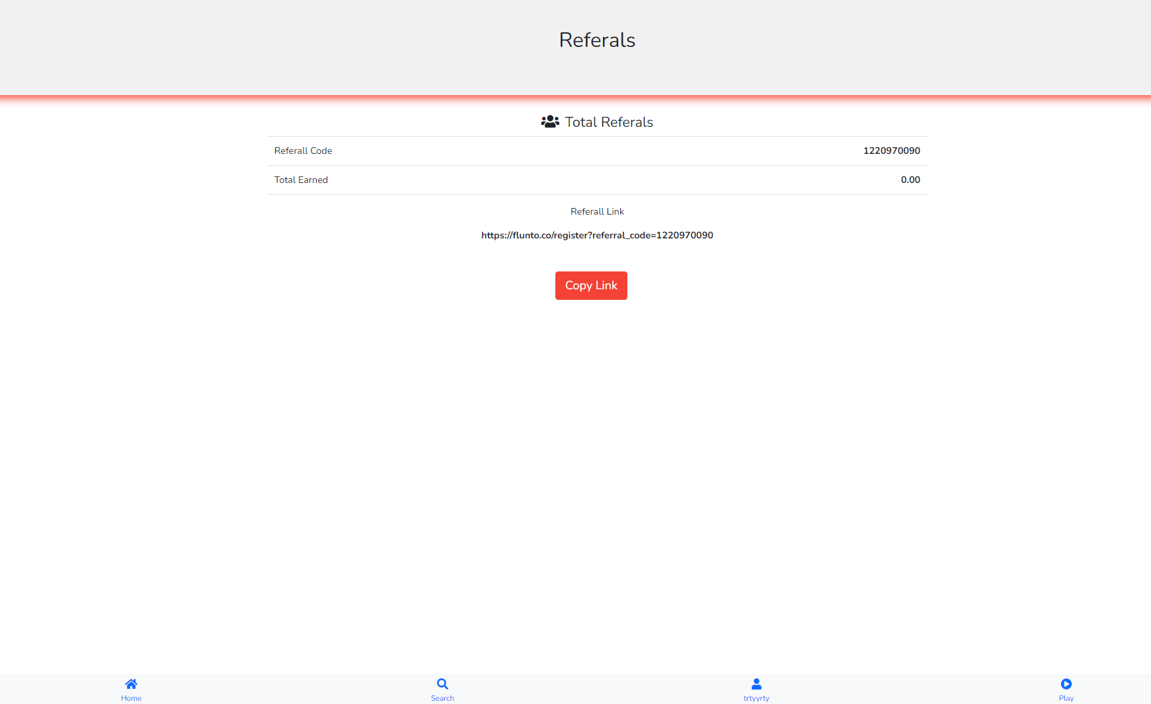Viewport: 1151px width, 704px height.
Task: Click the Referals page header
Action: pos(596,40)
